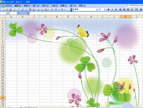Toggle Merge and Center

tap(132, 10)
